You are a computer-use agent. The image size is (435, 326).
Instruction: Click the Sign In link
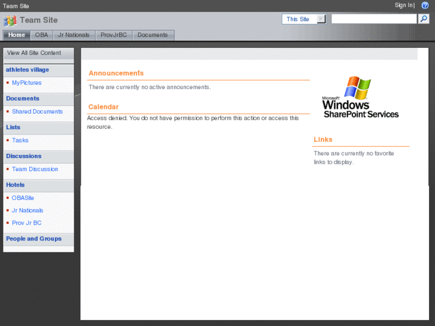(x=404, y=5)
